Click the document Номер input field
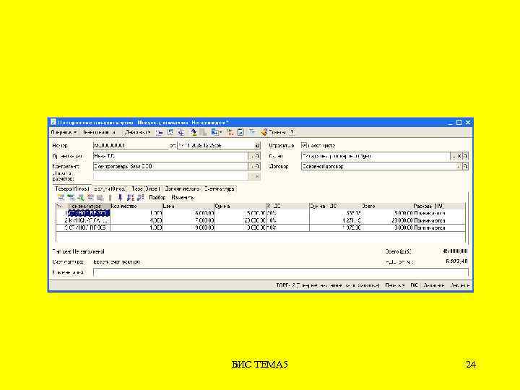Image resolution: width=520 pixels, height=390 pixels. pyautogui.click(x=131, y=145)
